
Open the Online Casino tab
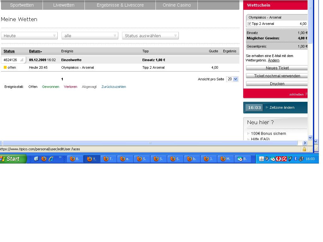coord(177,5)
